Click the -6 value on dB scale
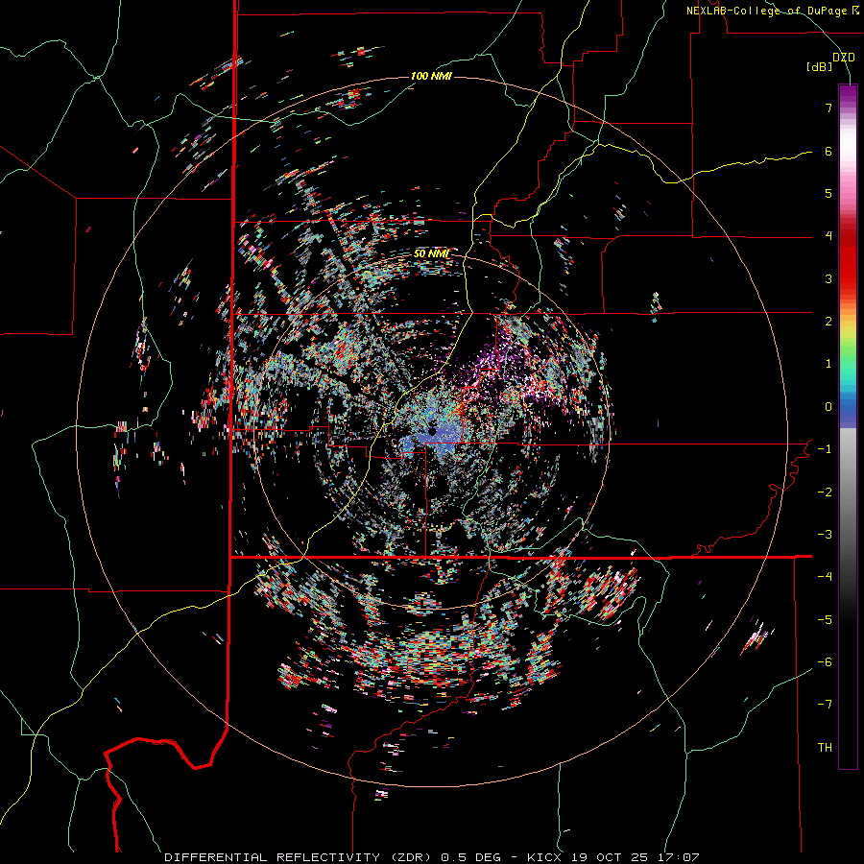Image resolution: width=864 pixels, height=864 pixels. 825,661
